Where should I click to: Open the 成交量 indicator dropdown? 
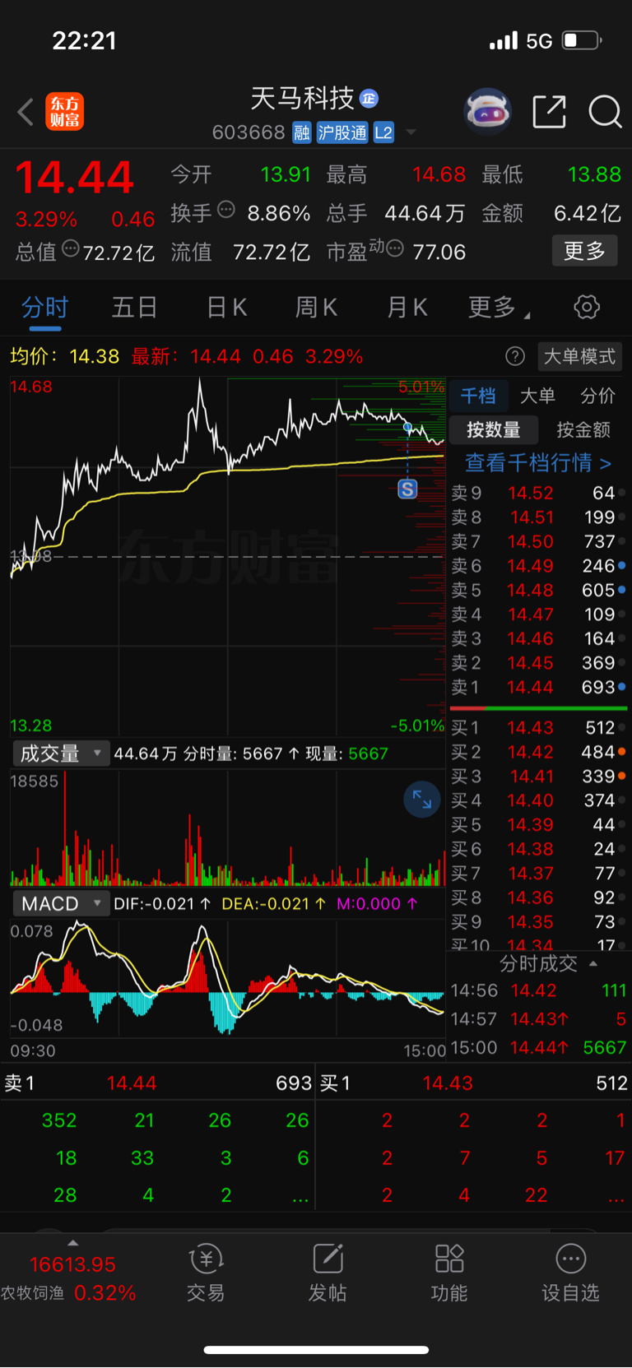pos(60,754)
